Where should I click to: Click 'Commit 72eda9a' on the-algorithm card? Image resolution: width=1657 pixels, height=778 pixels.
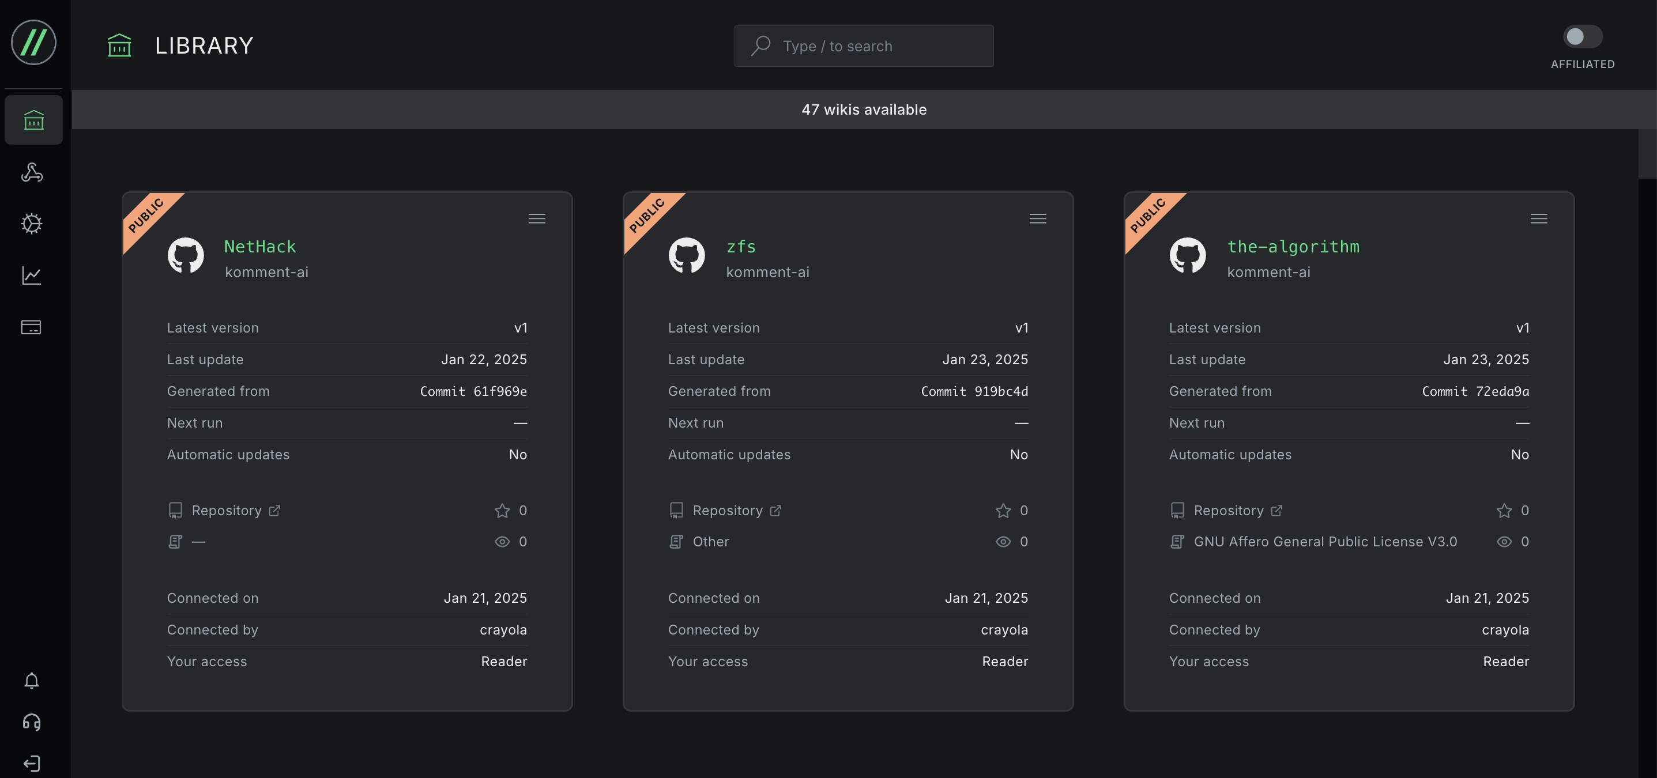1475,391
